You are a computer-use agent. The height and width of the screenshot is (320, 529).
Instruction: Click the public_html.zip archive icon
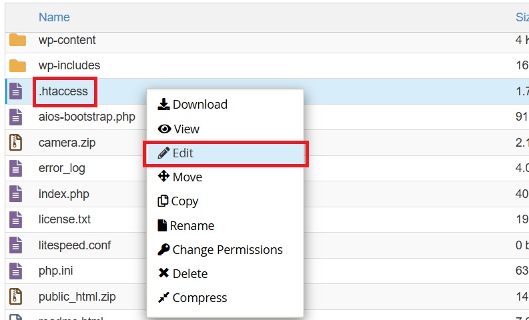[15, 297]
